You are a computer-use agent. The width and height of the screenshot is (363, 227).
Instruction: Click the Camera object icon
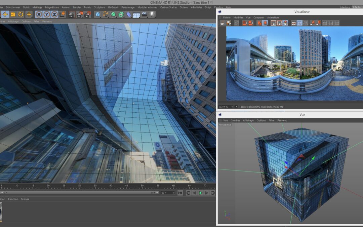[144, 14]
